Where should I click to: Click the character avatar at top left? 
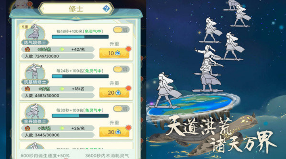(x=21, y=4)
